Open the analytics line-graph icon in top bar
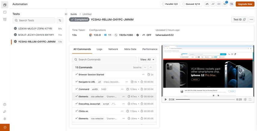This screenshot has width=257, height=131. click(213, 4)
